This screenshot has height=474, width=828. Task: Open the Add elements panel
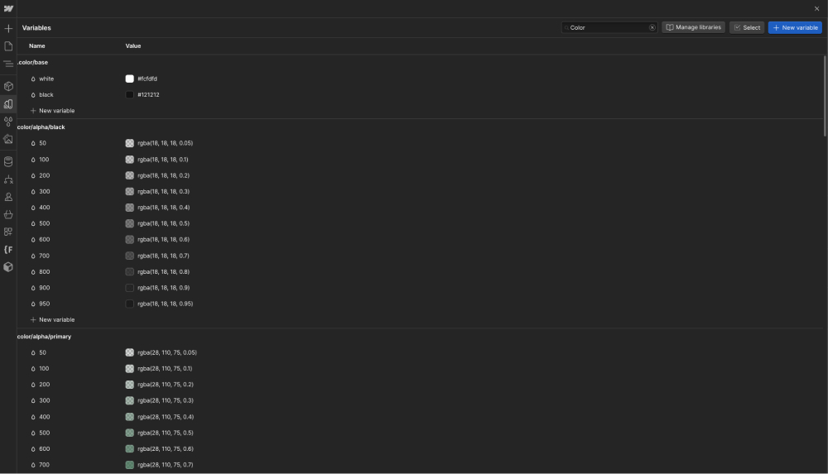click(8, 28)
